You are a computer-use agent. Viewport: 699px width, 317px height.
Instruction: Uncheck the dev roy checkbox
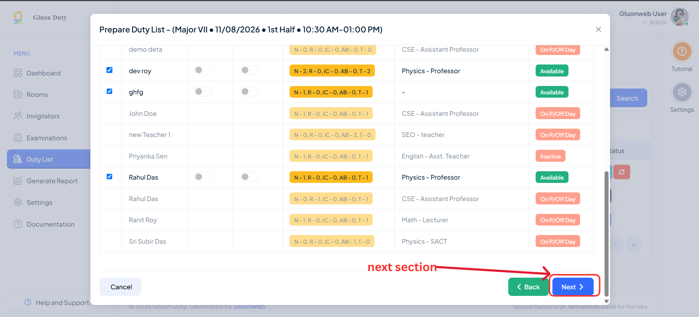point(109,70)
